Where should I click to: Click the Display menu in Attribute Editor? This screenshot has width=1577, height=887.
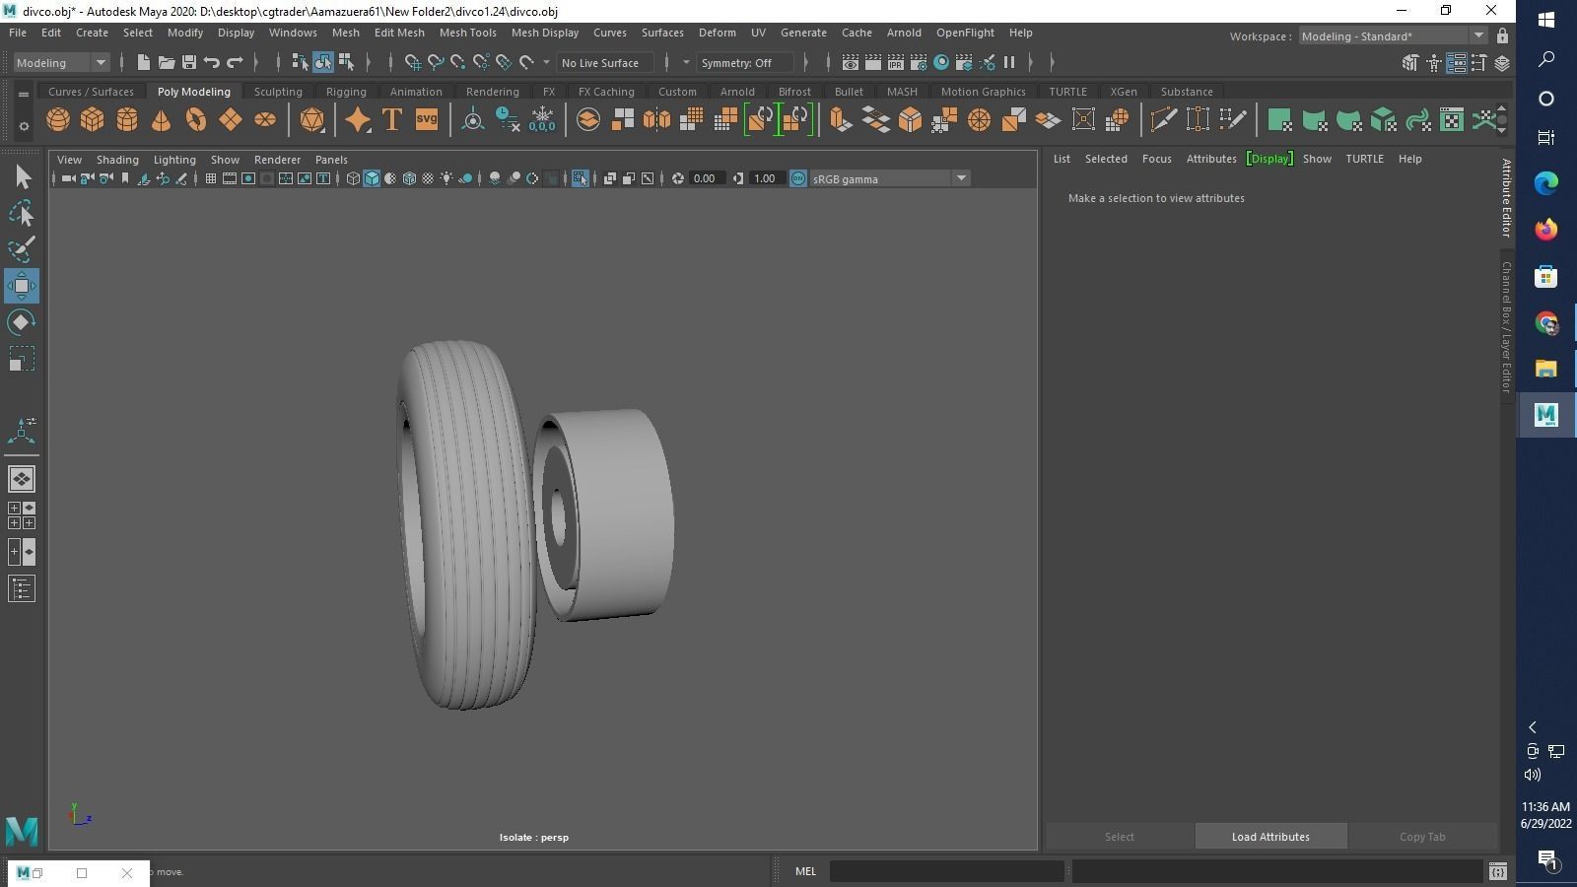coord(1269,159)
